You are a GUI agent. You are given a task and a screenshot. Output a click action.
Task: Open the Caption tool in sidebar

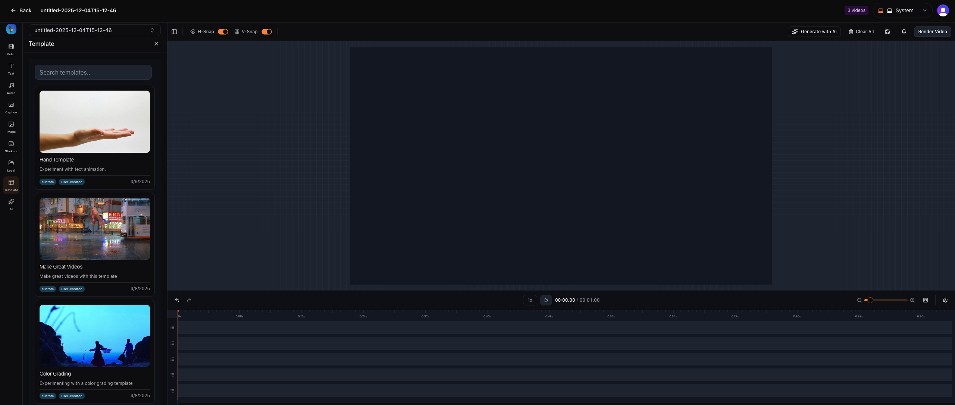pyautogui.click(x=11, y=107)
